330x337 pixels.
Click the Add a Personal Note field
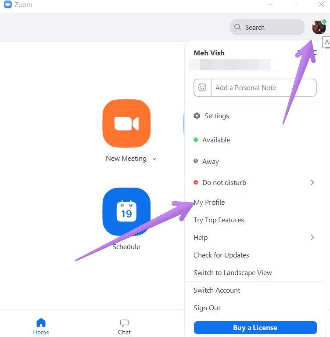tap(263, 87)
